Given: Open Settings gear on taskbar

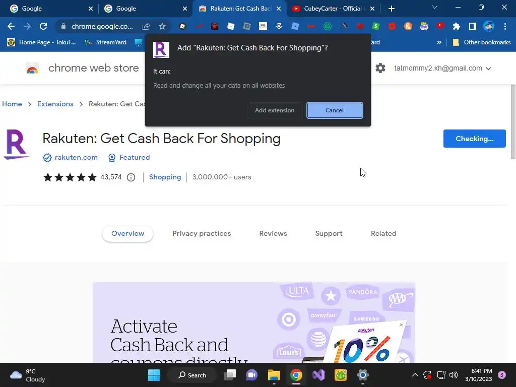Looking at the screenshot, I should pyautogui.click(x=363, y=375).
